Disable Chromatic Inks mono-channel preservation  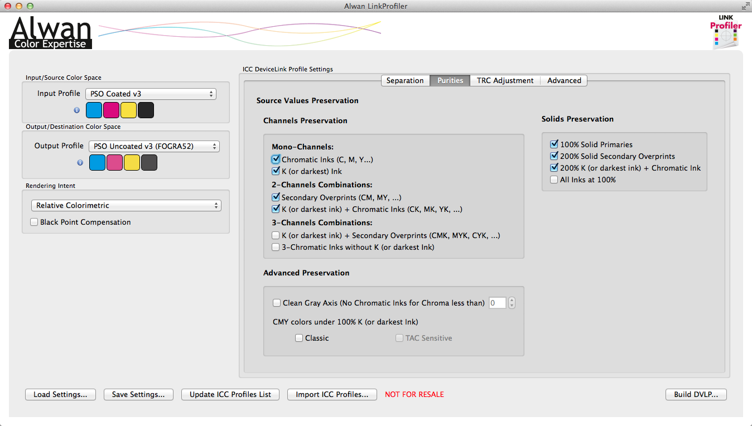click(x=276, y=159)
